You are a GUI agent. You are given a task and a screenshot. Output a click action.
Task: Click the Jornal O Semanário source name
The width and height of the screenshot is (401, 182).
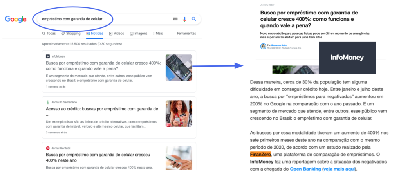point(64,102)
